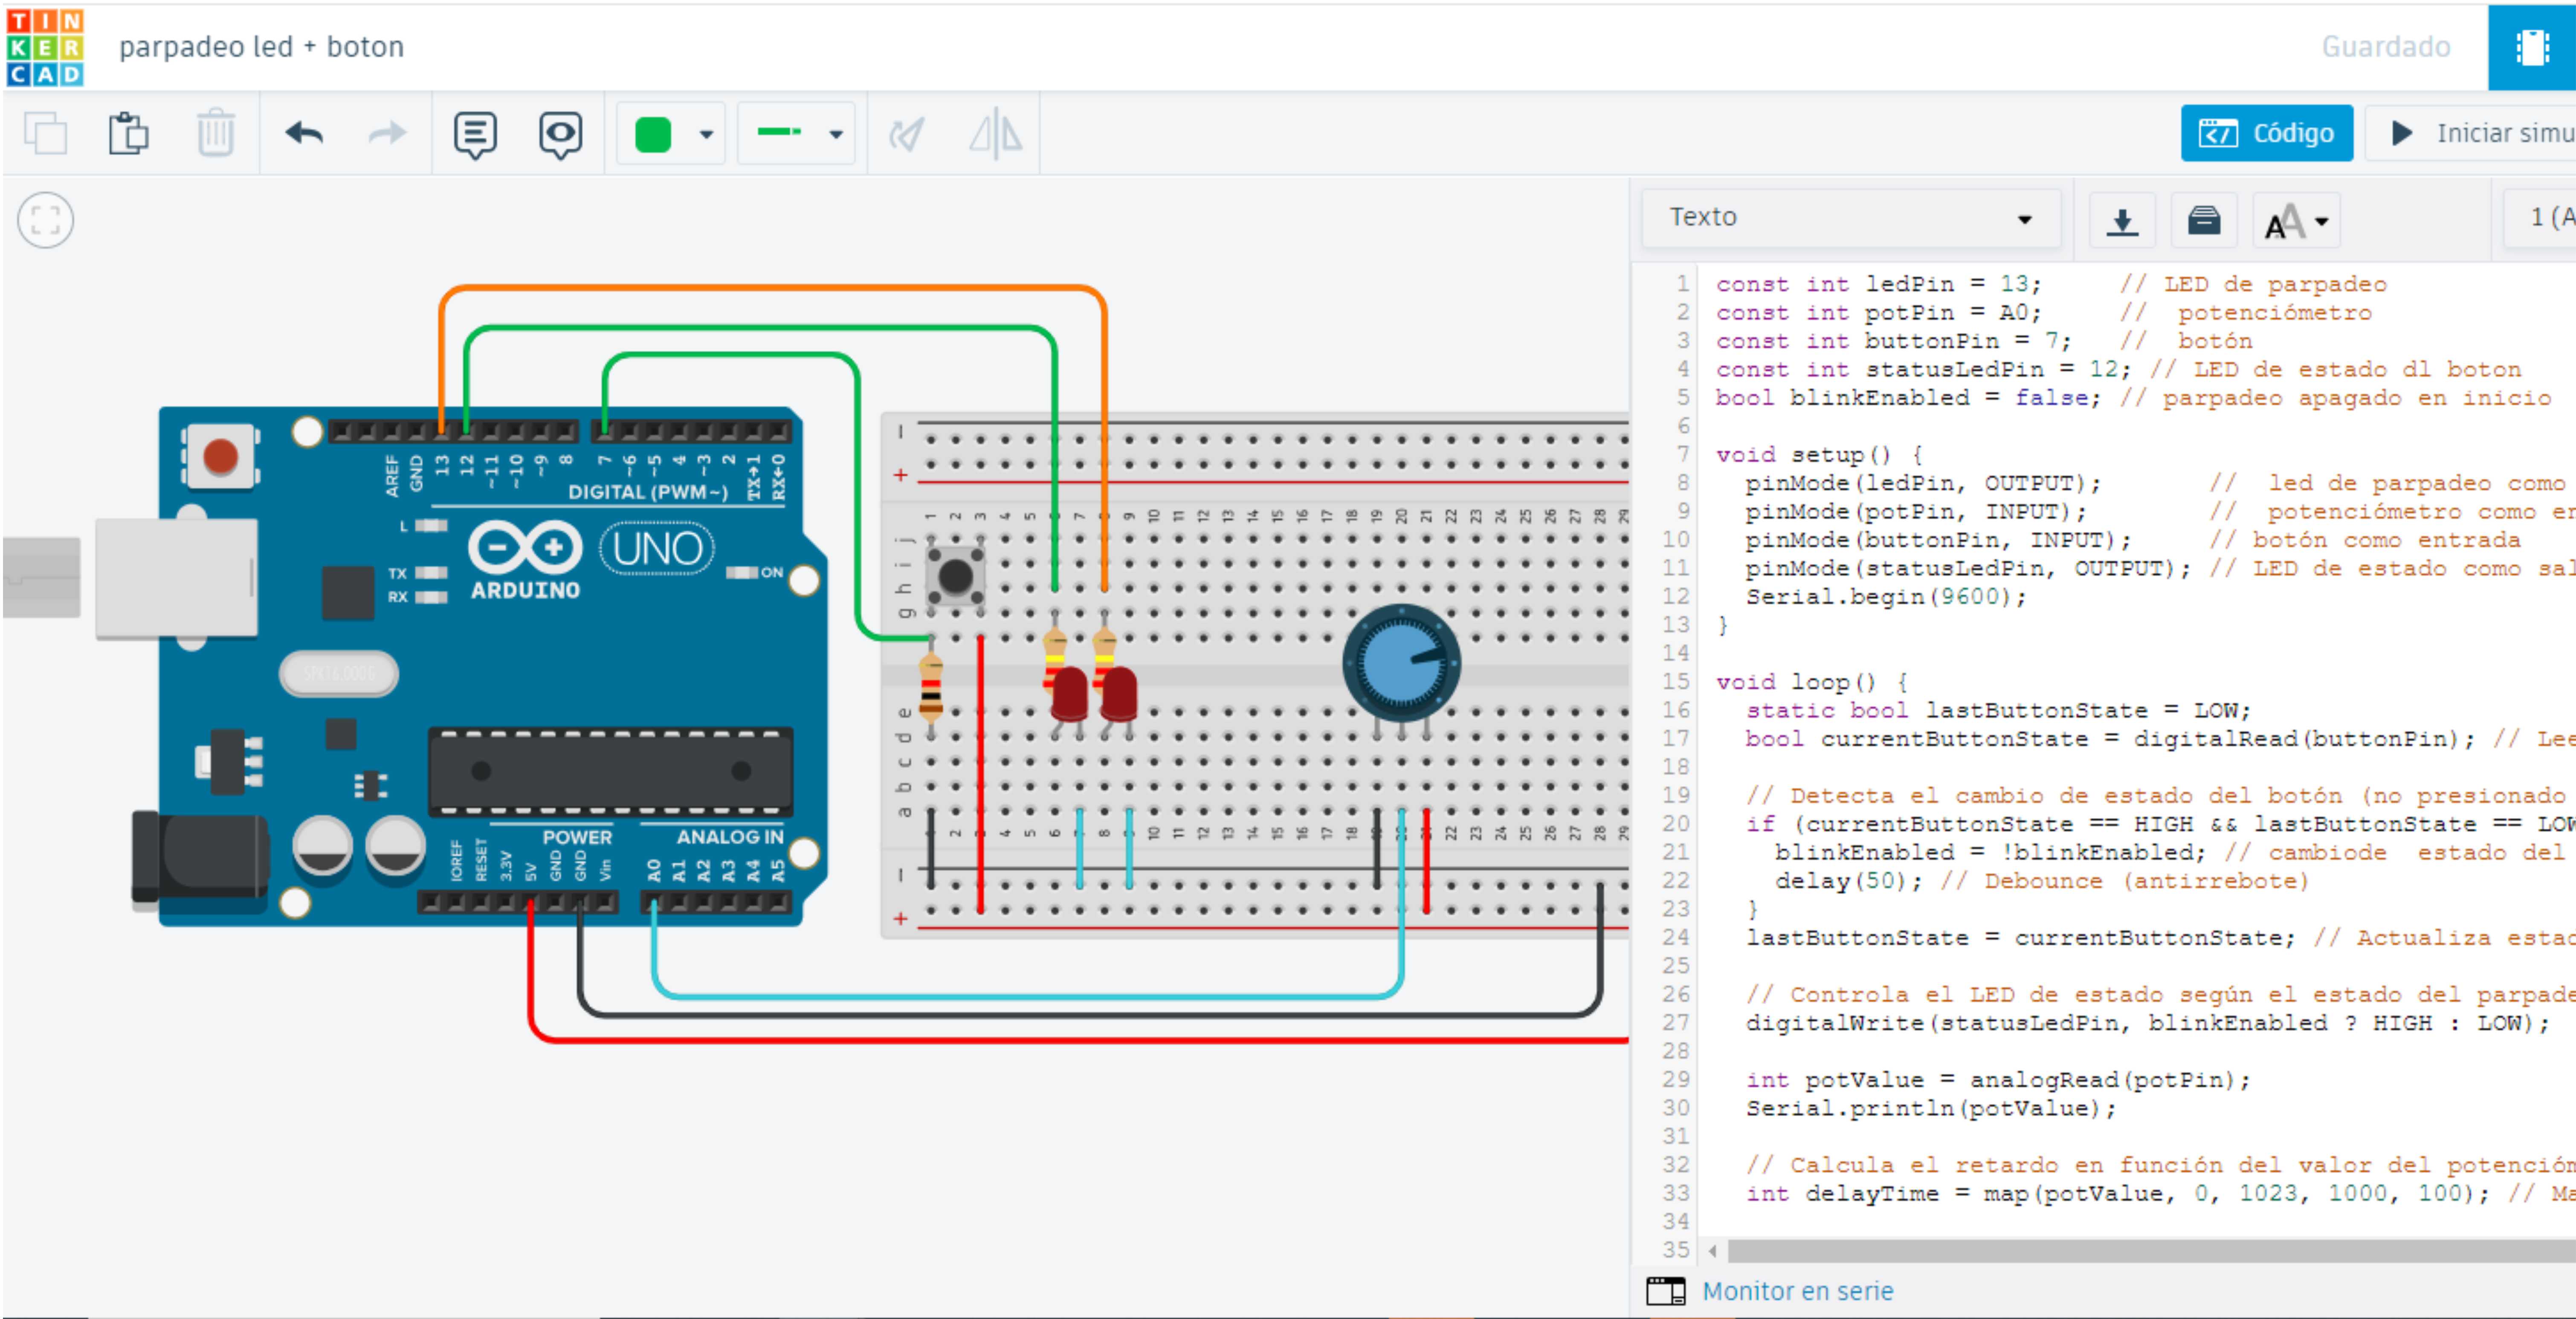Viewport: 2576px width, 1319px height.
Task: Undo the last action
Action: click(304, 133)
